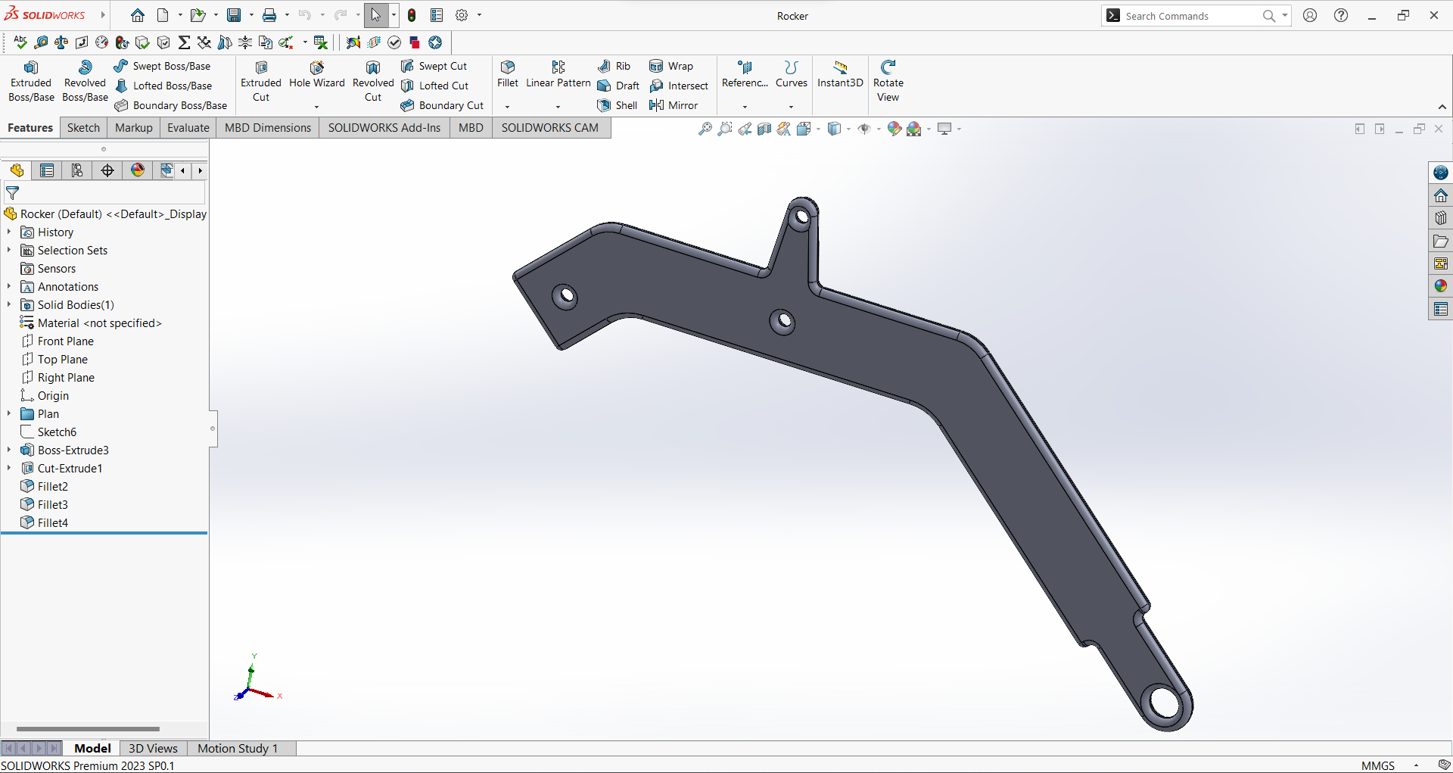Expand the Solid Bodies folder

pos(9,305)
